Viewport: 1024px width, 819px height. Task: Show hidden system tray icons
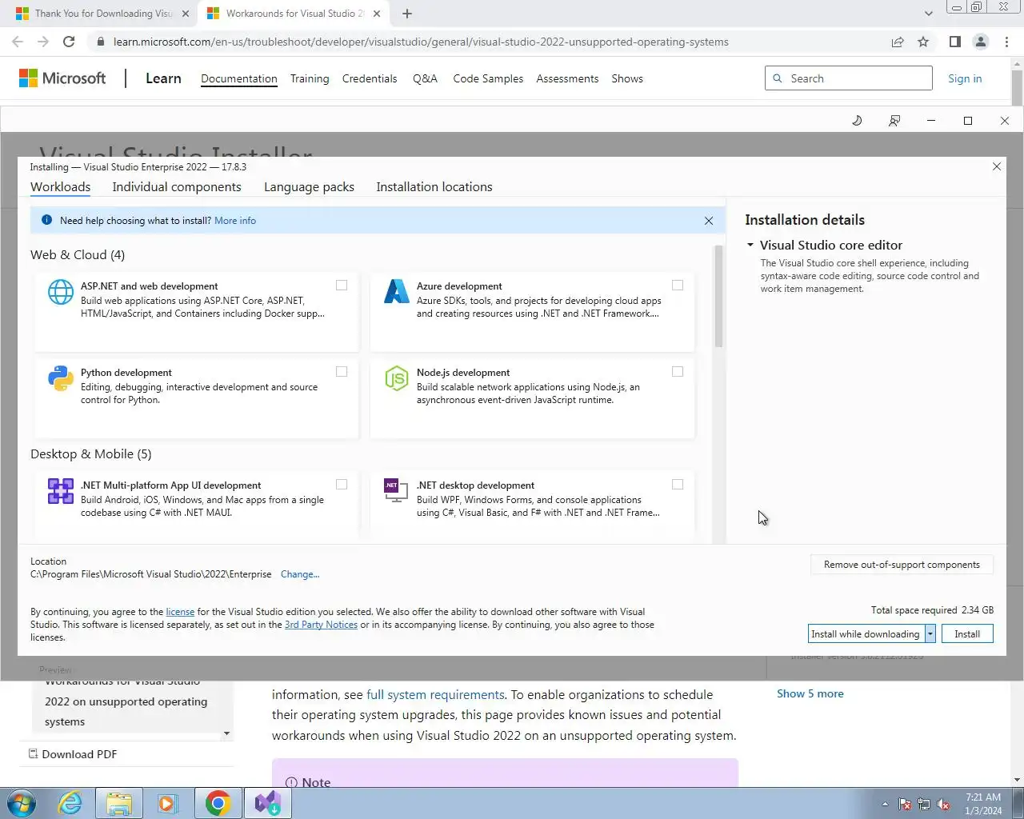(x=885, y=804)
